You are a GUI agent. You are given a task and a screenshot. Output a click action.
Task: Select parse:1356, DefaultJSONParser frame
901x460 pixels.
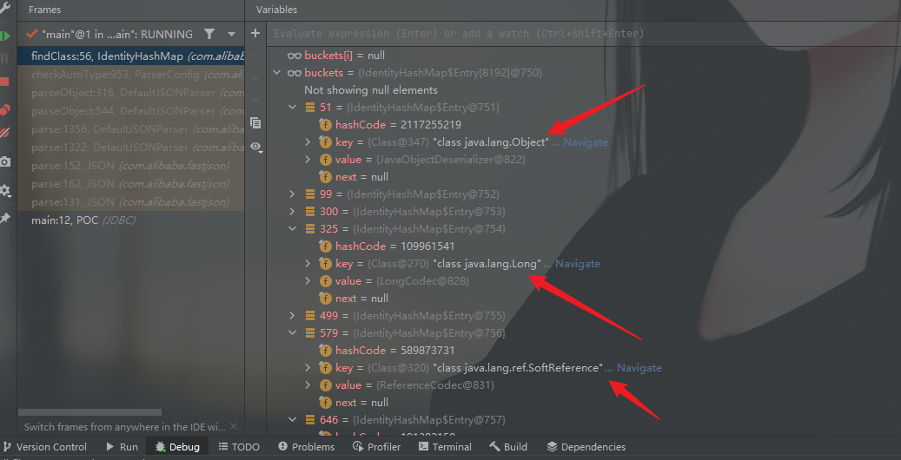131,129
